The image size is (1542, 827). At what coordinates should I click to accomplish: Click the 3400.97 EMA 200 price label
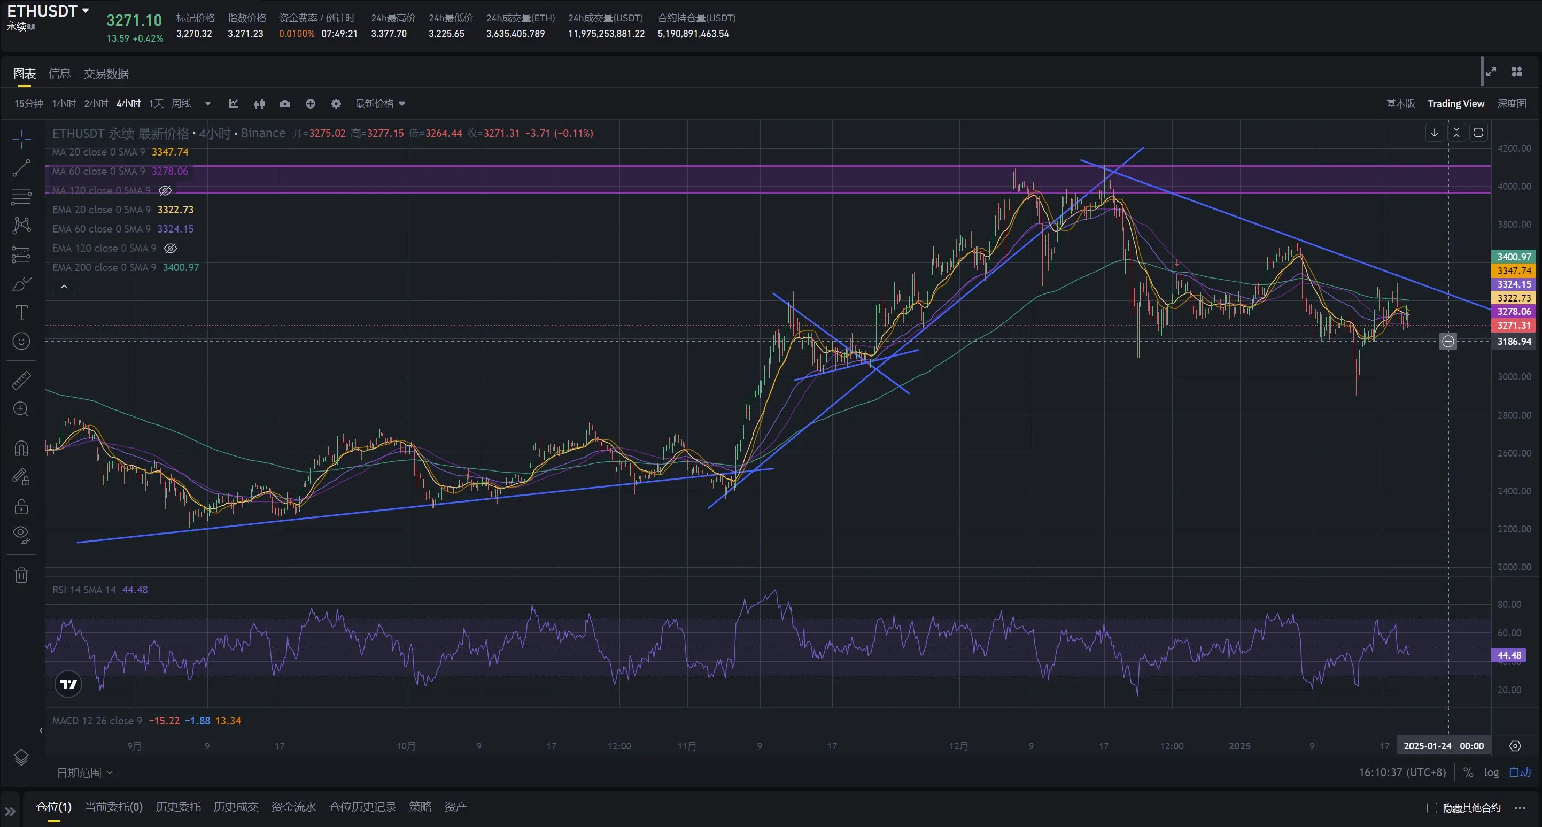pos(1513,256)
